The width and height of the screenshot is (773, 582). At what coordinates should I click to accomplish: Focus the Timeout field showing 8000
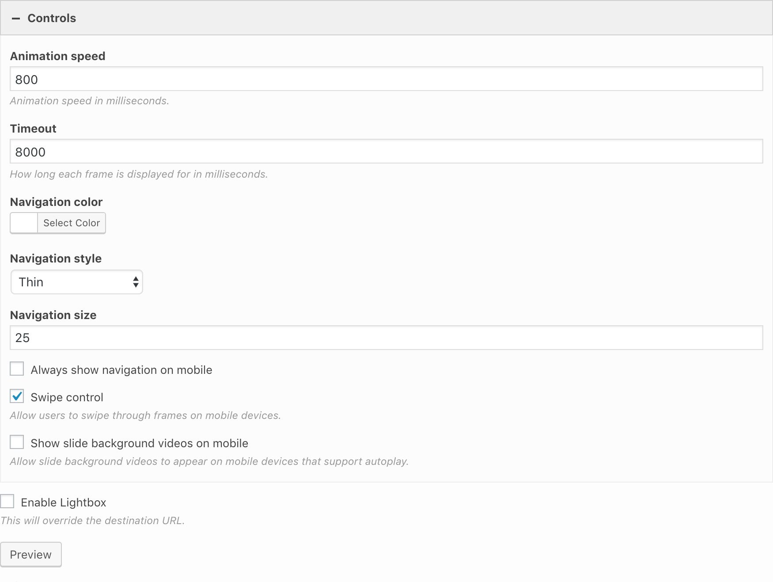tap(386, 152)
